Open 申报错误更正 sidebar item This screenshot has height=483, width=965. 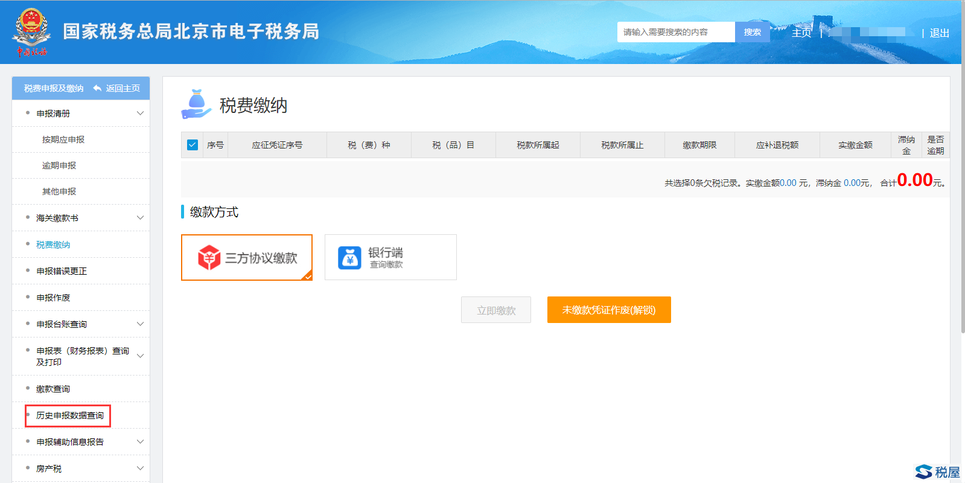(x=62, y=271)
